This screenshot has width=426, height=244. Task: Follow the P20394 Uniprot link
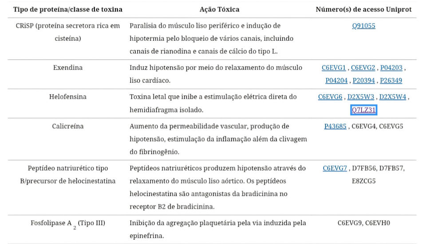click(363, 81)
